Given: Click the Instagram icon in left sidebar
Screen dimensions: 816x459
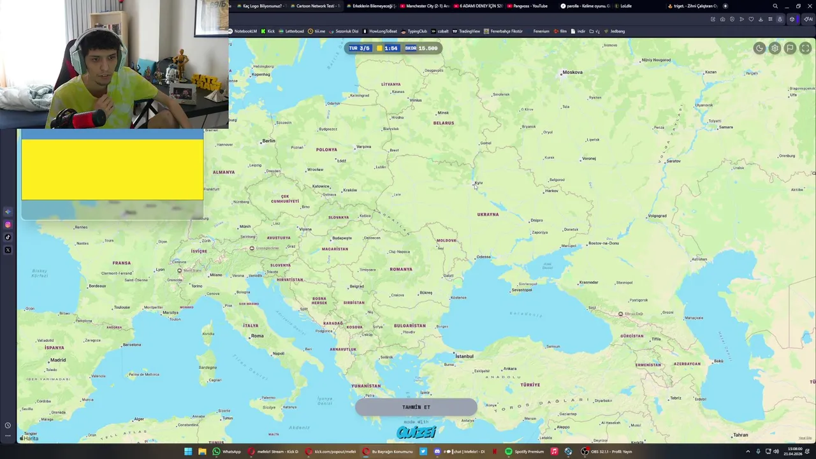Looking at the screenshot, I should (8, 224).
